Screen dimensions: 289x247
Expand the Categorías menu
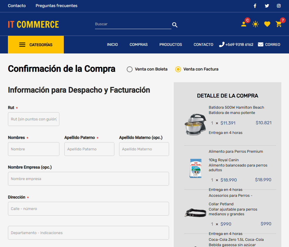pos(36,45)
